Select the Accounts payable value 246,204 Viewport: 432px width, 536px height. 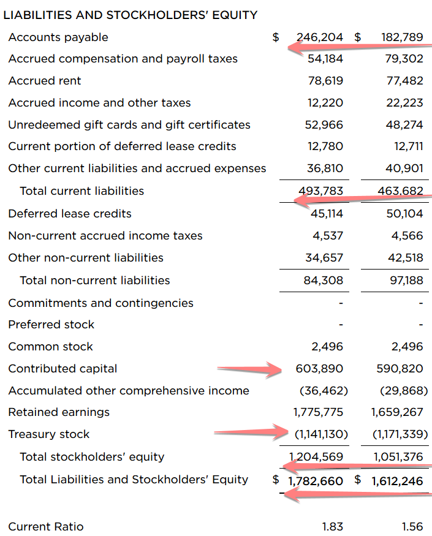point(320,37)
